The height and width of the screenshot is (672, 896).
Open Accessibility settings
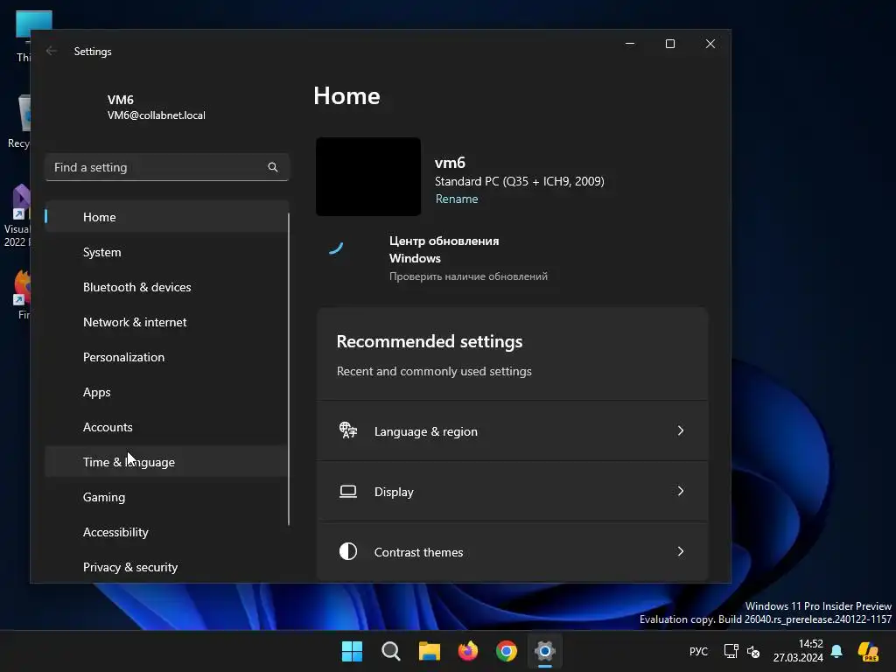(165, 532)
